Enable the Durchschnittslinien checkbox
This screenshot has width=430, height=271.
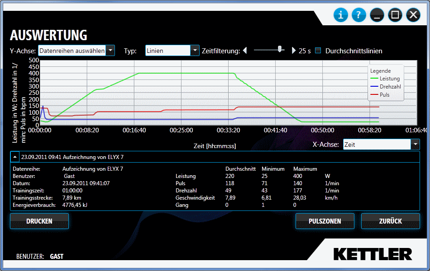point(318,51)
